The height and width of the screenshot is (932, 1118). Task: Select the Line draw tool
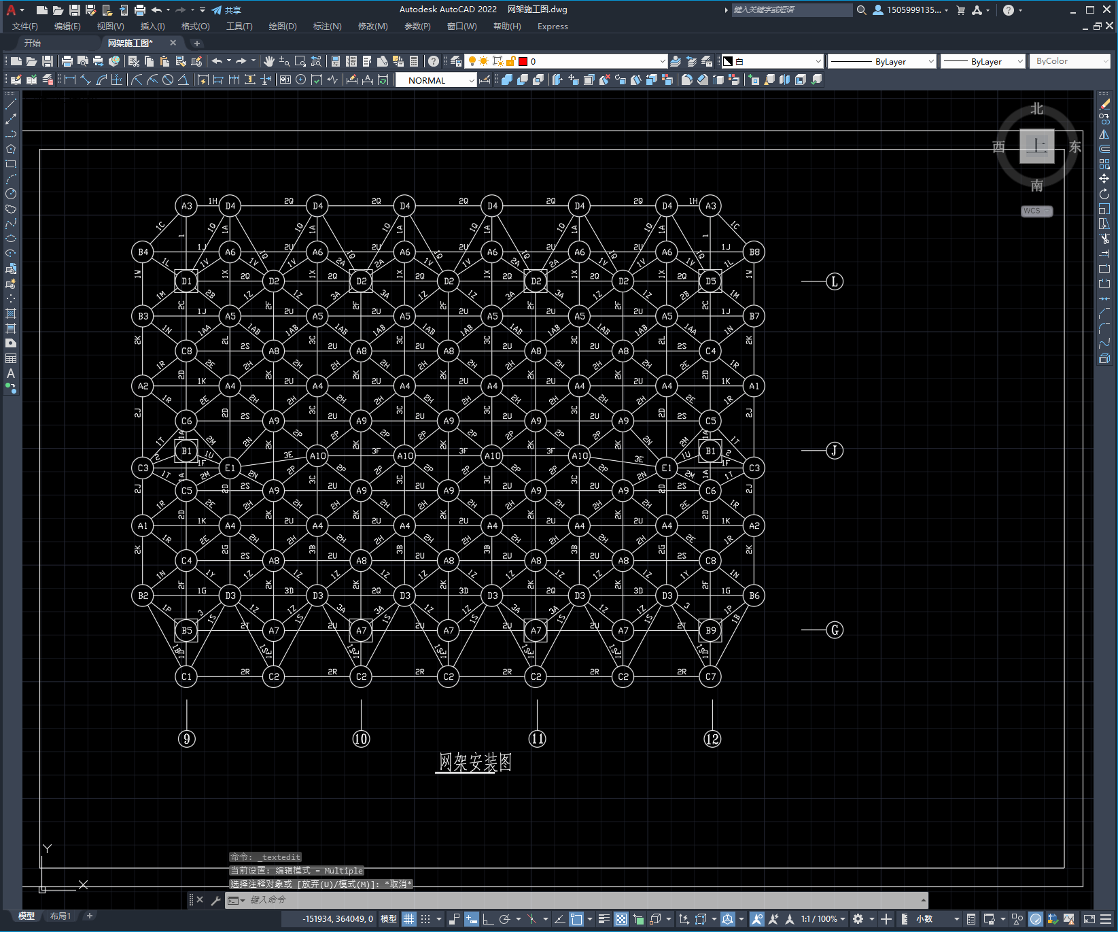(x=11, y=104)
